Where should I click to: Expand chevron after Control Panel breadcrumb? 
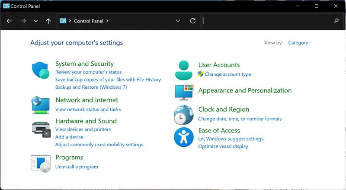click(x=107, y=21)
